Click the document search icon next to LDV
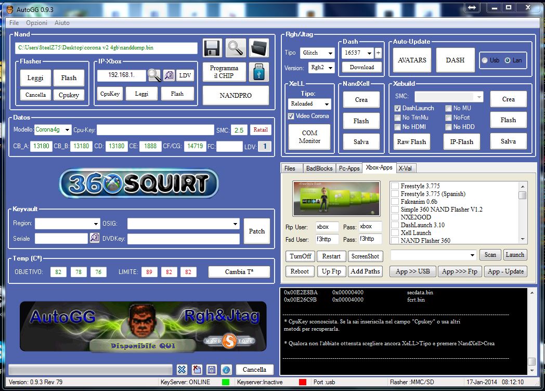The width and height of the screenshot is (545, 391). (x=169, y=75)
